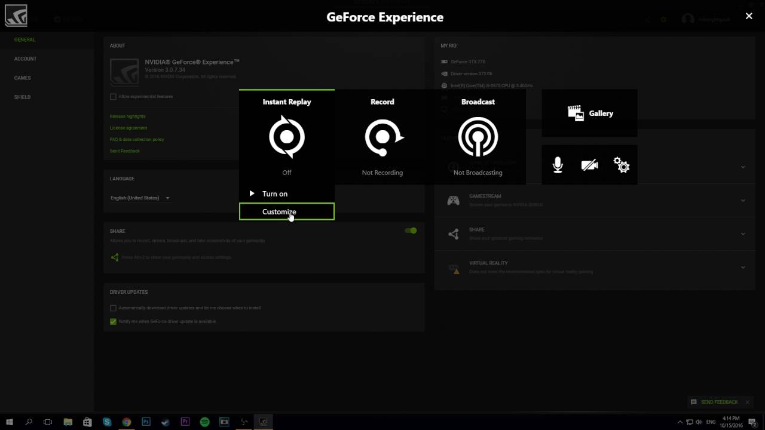Close the GeForce Experience overlay

coord(749,16)
